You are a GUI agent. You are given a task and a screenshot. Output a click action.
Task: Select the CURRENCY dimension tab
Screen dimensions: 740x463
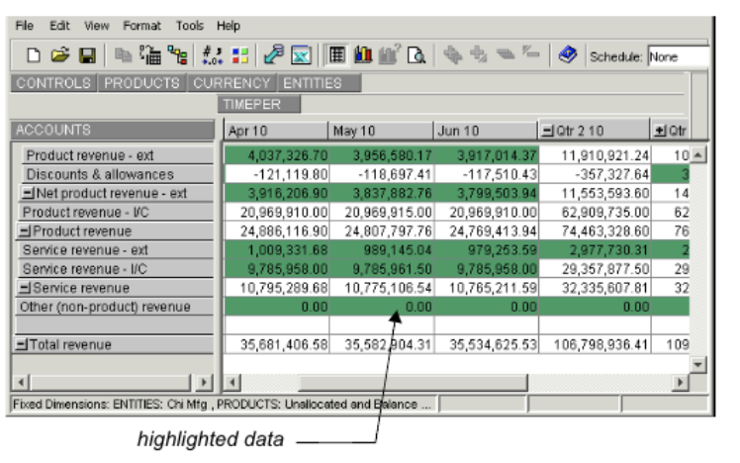[231, 84]
